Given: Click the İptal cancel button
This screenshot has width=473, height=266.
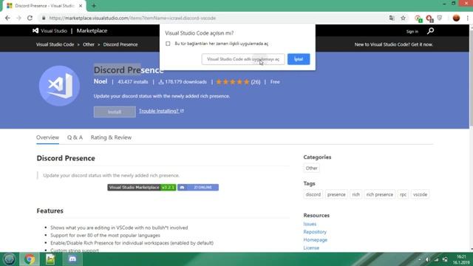Looking at the screenshot, I should pos(299,59).
